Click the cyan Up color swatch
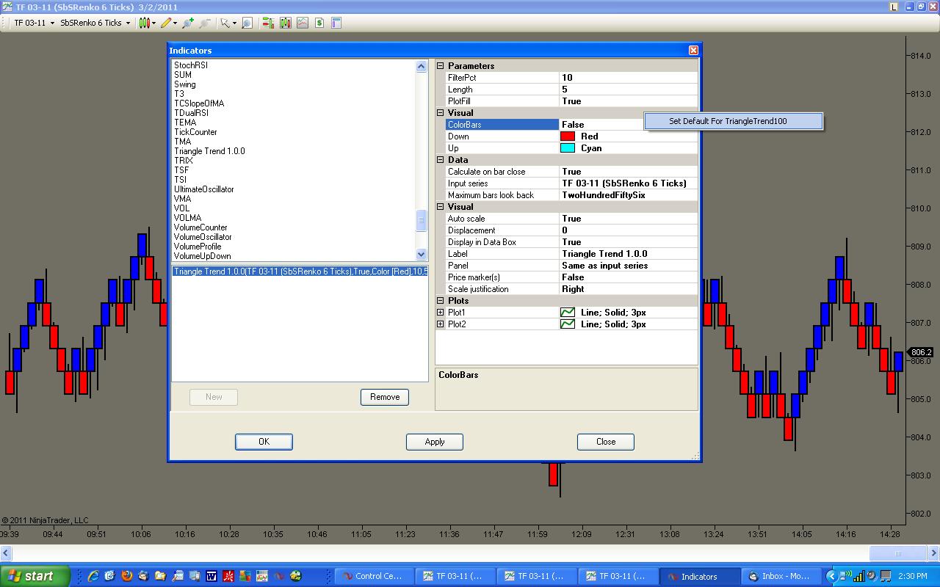Viewport: 940px width, 587px height. click(568, 148)
